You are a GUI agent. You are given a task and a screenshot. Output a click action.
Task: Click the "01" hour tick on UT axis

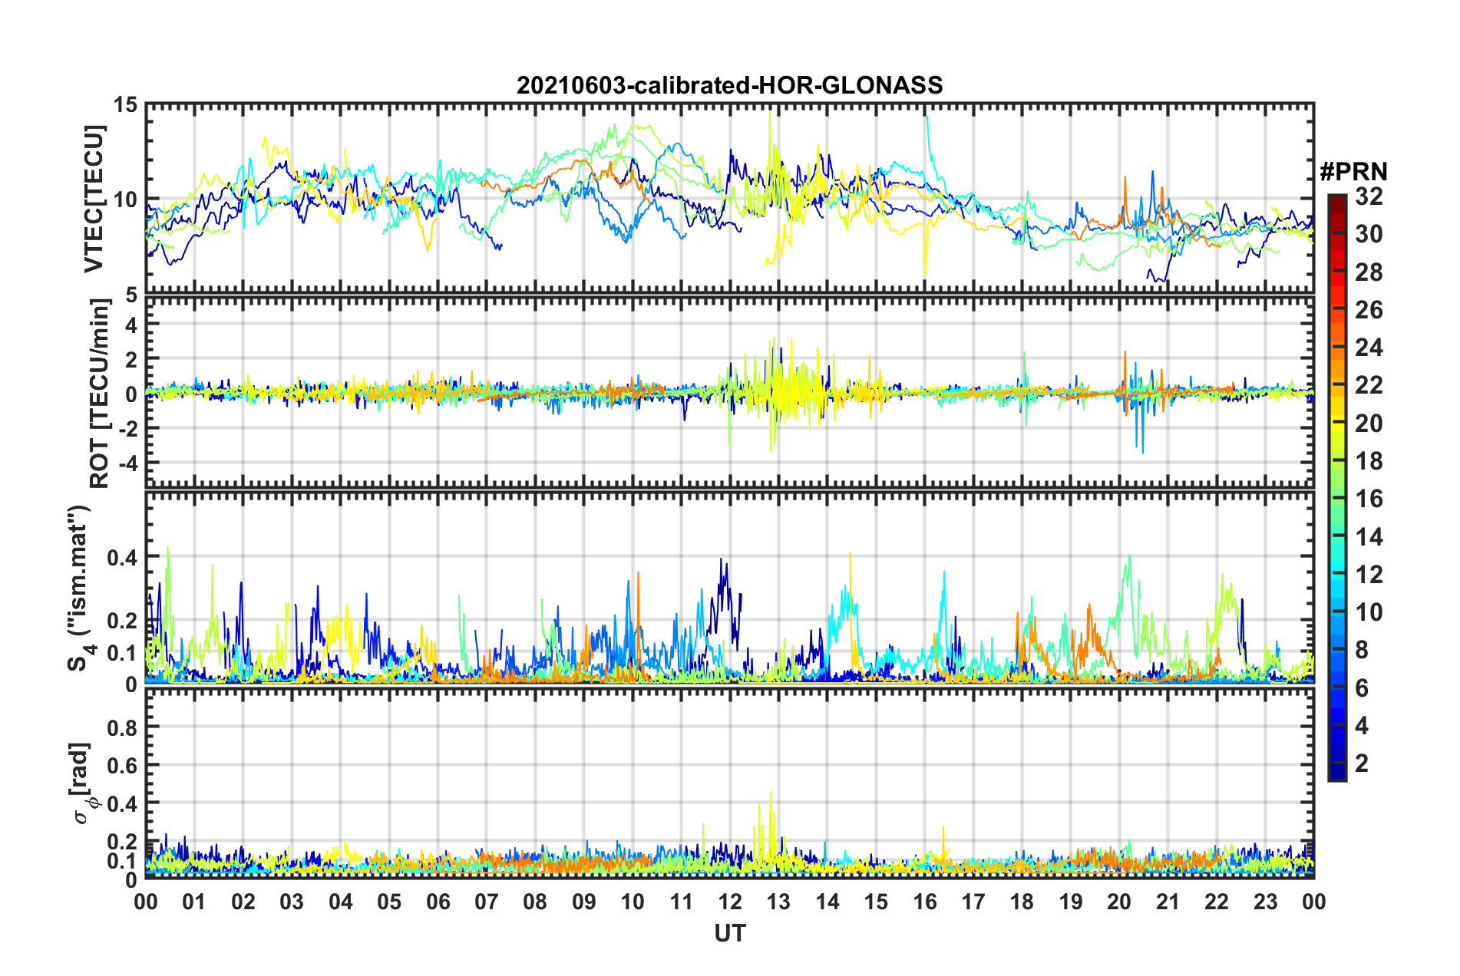(x=194, y=901)
